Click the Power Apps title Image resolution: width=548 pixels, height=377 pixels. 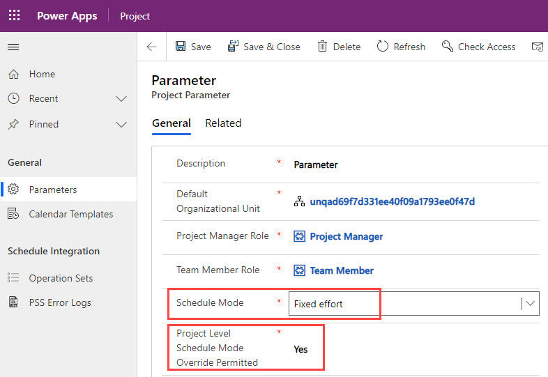click(x=67, y=16)
